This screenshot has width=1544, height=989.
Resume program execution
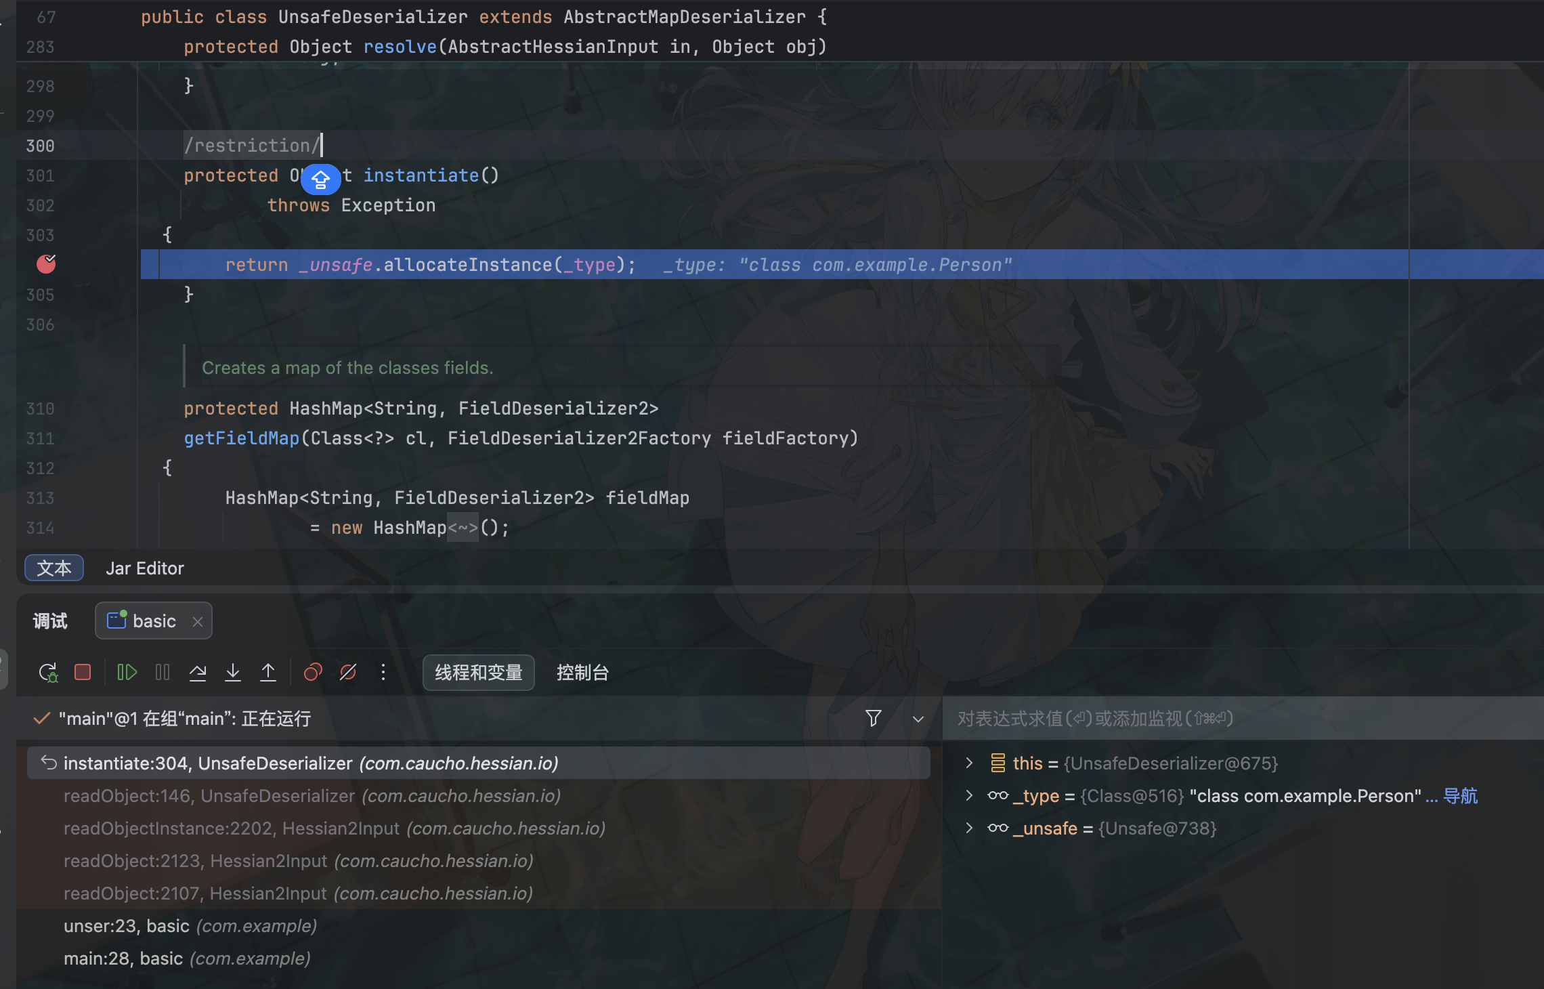click(x=127, y=673)
